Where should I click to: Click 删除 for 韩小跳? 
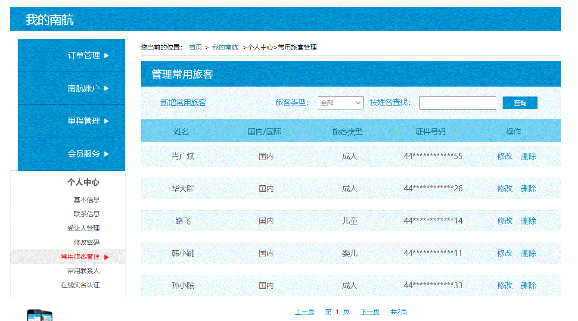(528, 253)
